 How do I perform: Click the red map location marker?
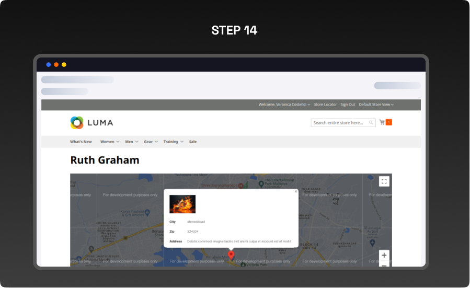click(231, 255)
